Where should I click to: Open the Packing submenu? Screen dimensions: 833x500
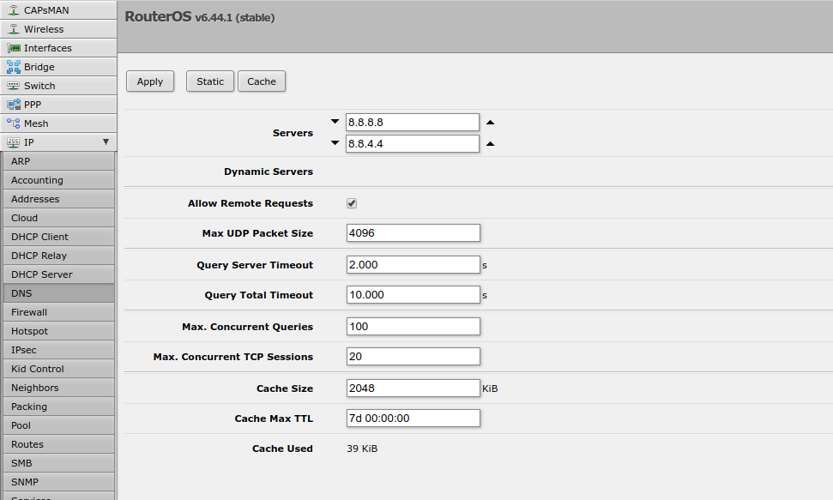(58, 407)
